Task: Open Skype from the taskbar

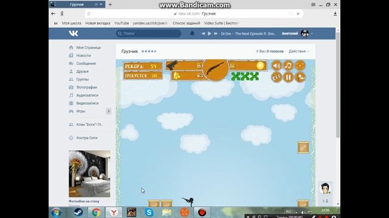Action: 149,213
